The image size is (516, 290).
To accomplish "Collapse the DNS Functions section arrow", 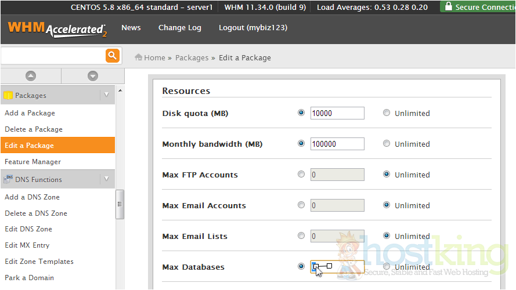I will coord(106,180).
